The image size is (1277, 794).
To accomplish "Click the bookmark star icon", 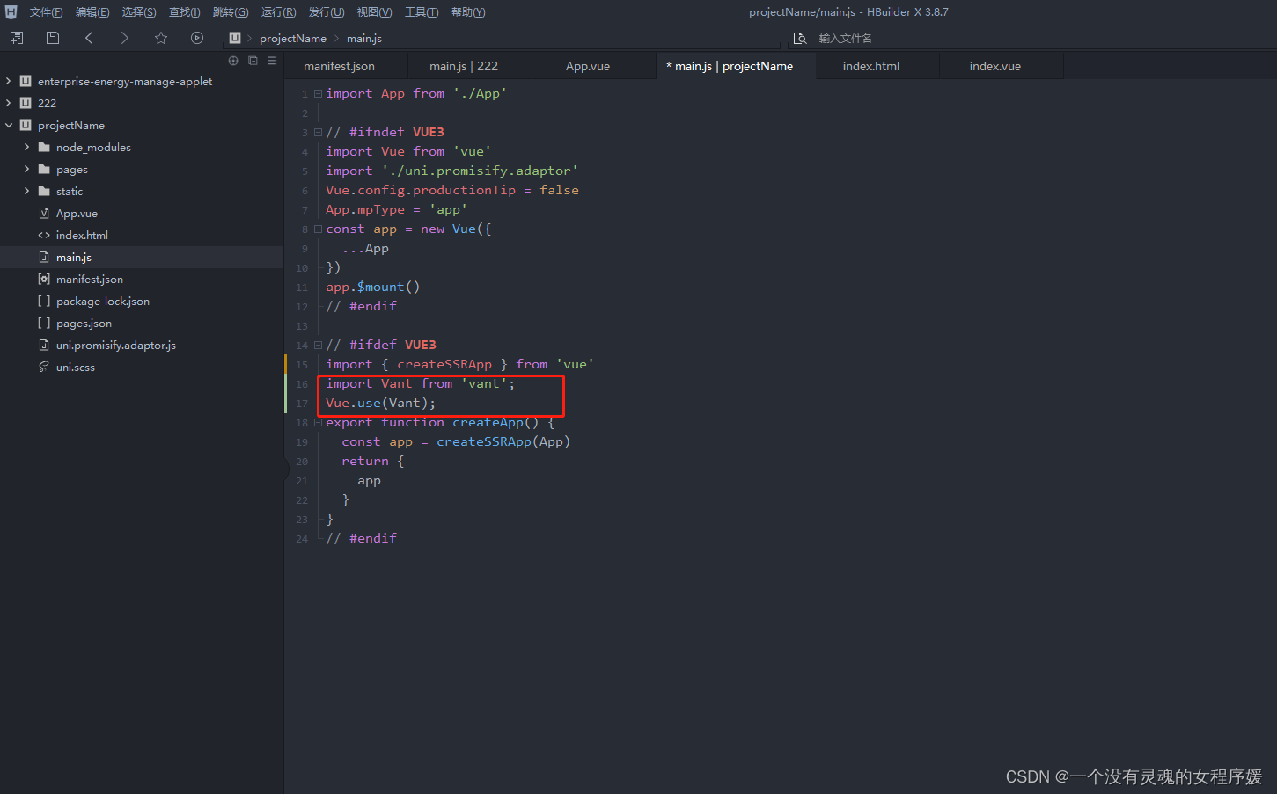I will pos(161,38).
